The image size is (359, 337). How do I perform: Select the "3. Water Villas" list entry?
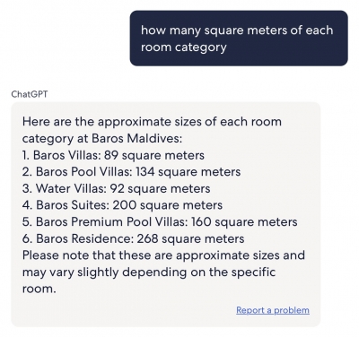[x=116, y=189]
